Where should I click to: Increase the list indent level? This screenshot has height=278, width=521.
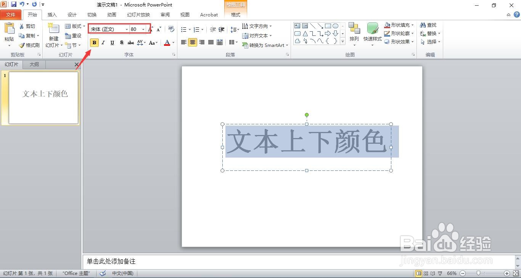coord(221,29)
